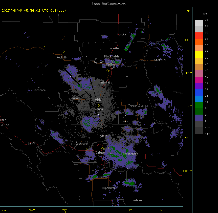Screen dimensions: 218x213
Task: Click the dBZ legend heading
Action: 205,13
